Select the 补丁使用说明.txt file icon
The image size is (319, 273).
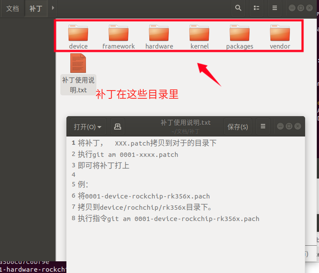(78, 63)
